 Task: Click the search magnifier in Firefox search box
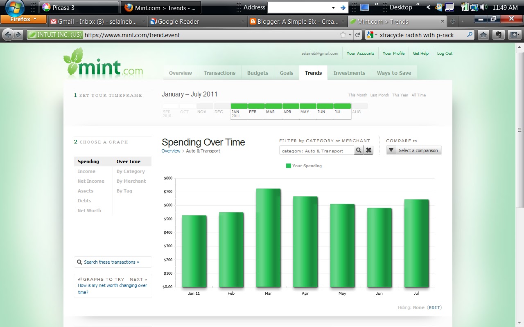(x=470, y=35)
